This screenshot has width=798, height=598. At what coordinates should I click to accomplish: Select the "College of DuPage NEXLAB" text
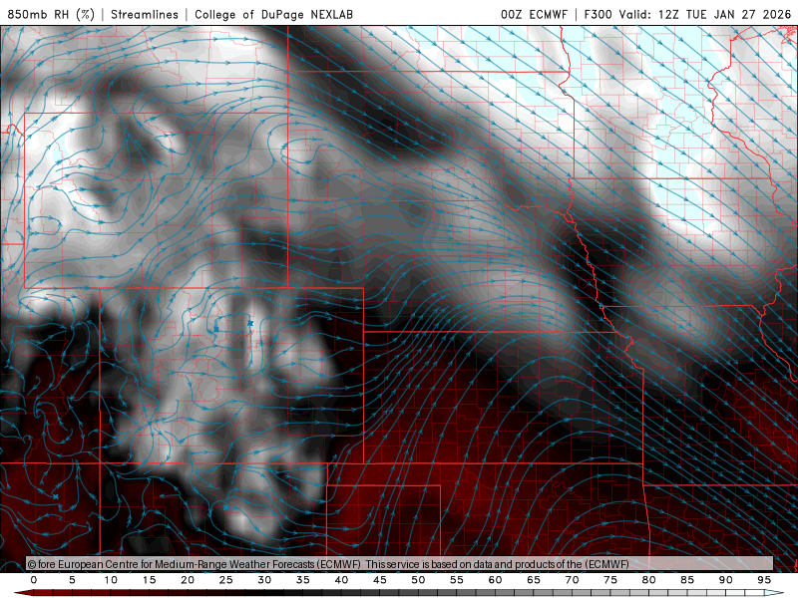click(273, 14)
